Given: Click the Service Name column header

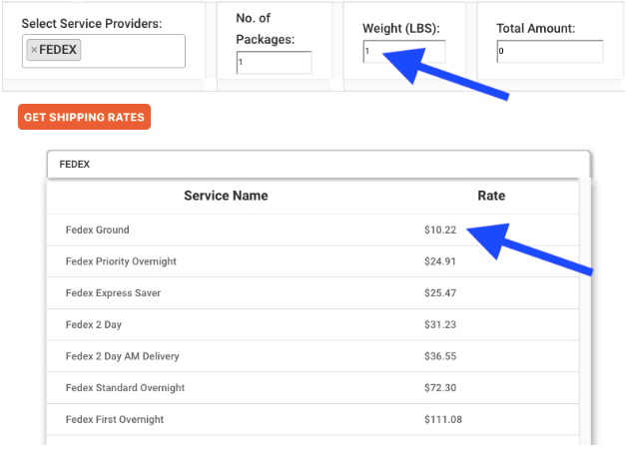Looking at the screenshot, I should [226, 196].
